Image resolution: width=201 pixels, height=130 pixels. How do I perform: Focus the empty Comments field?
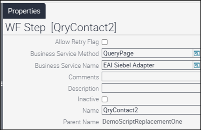(151, 77)
